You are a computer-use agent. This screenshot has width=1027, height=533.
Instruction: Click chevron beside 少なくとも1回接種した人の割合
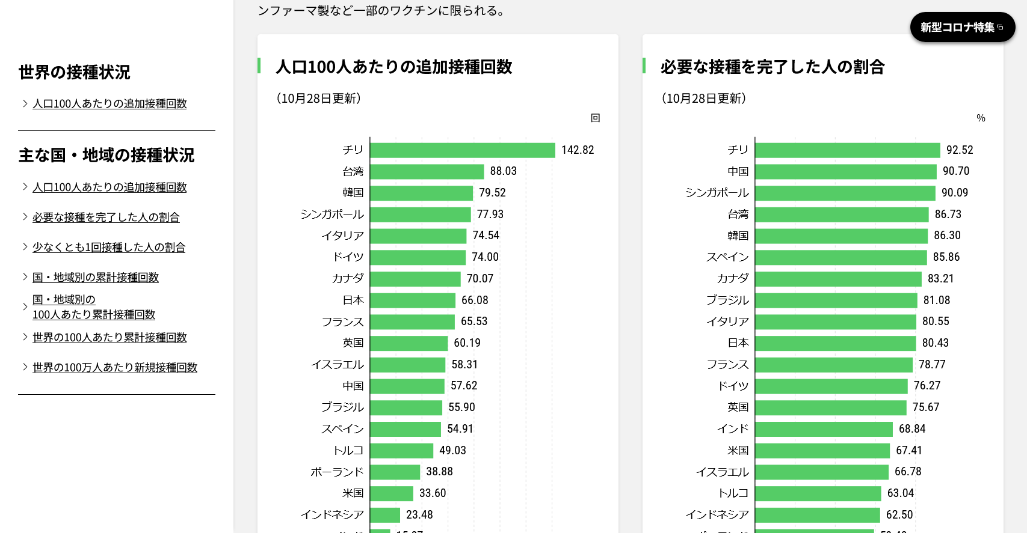pos(25,247)
